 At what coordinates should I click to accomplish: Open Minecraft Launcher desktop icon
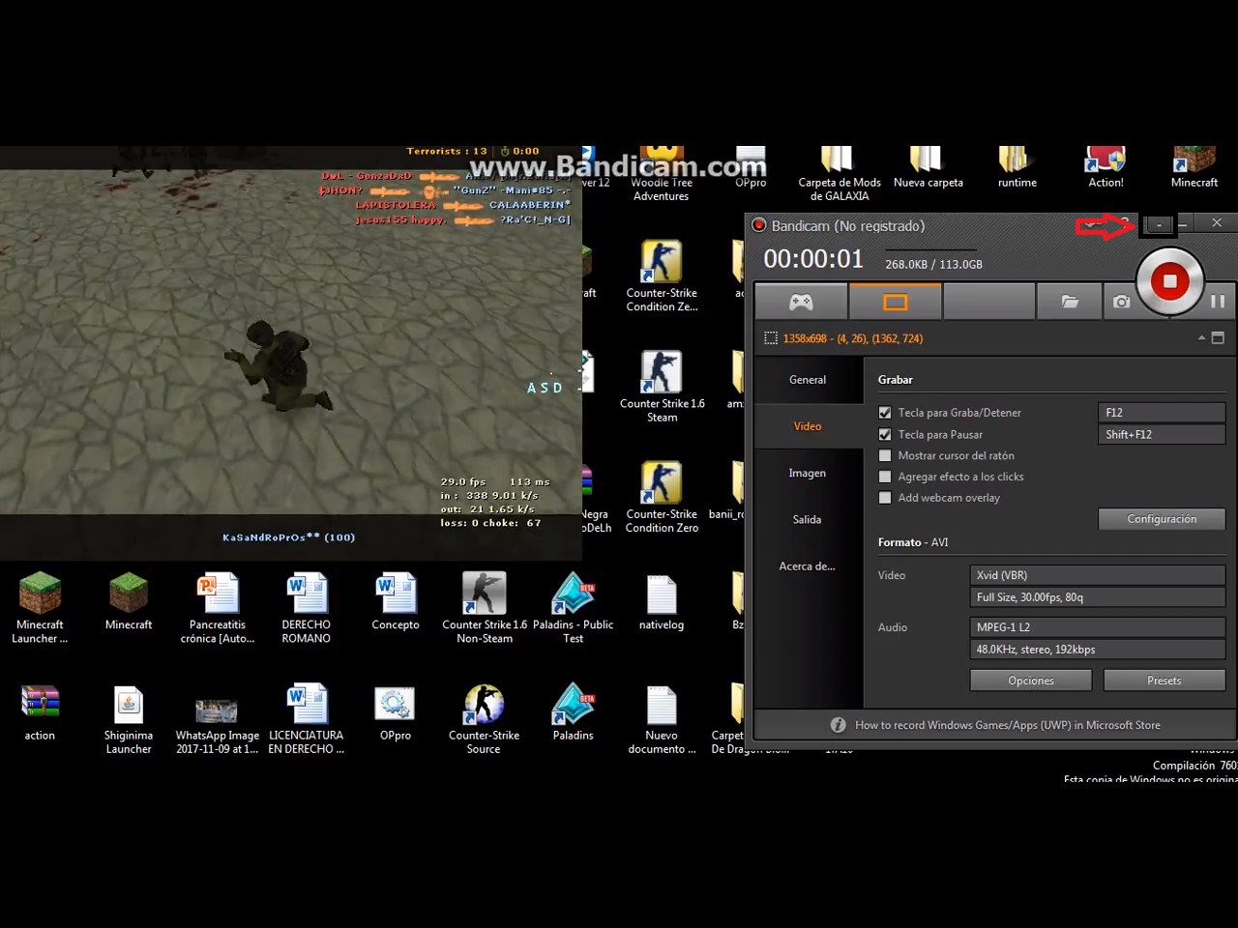[40, 607]
